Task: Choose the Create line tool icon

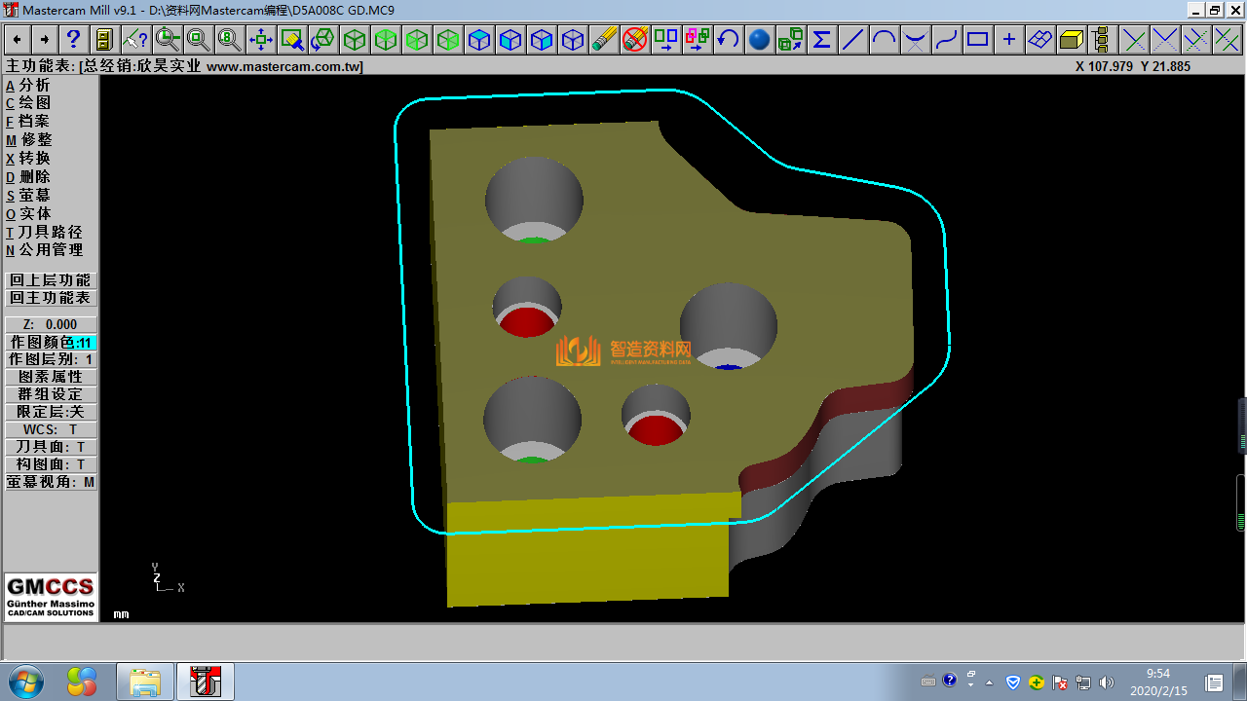Action: tap(852, 40)
